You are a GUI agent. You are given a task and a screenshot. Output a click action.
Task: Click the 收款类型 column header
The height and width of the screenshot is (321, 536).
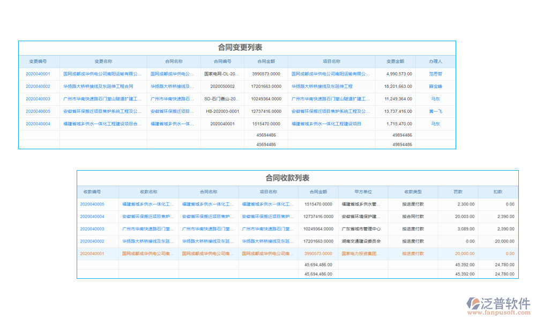(413, 192)
